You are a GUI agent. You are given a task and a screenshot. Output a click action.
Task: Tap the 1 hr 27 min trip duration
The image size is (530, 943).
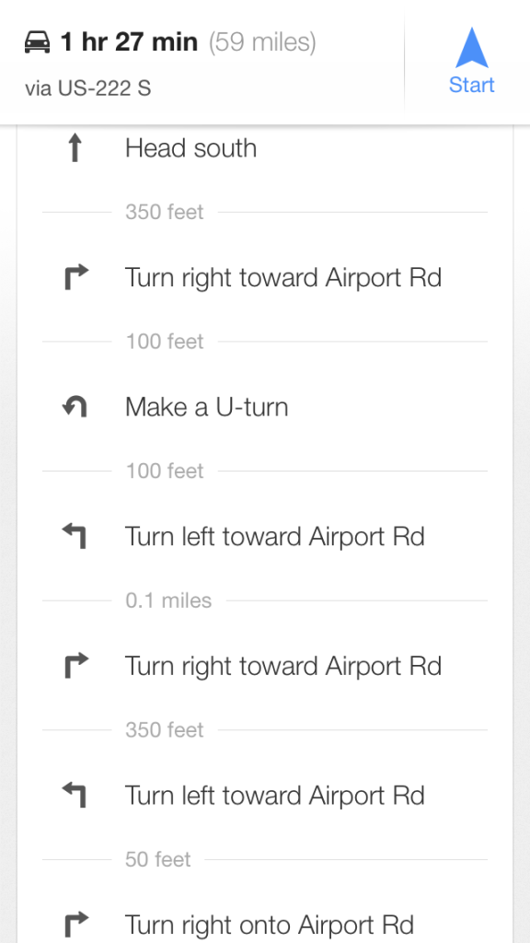coord(129,42)
